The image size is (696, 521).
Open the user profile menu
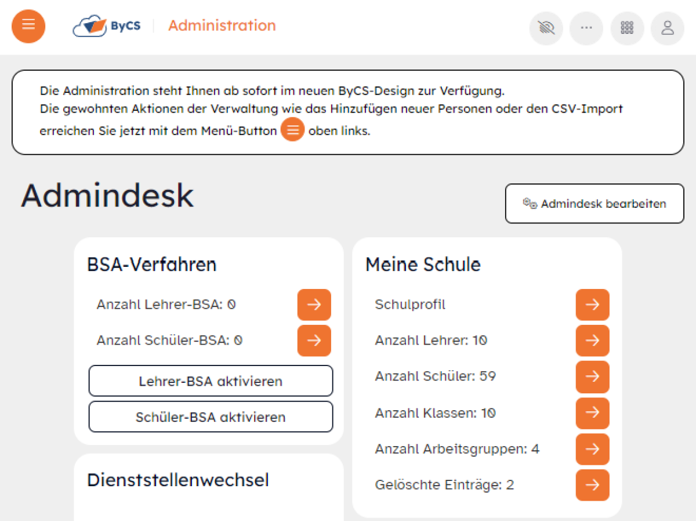[x=668, y=28]
